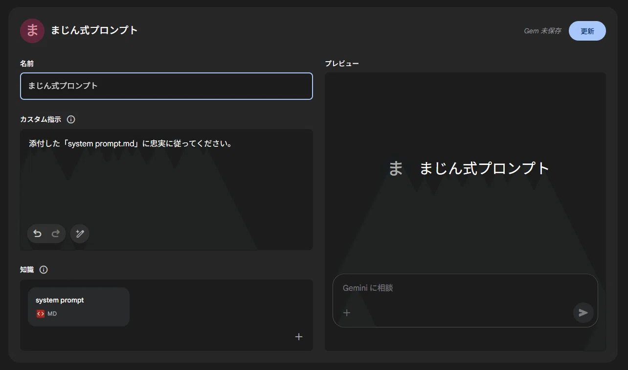Screen dimensions: 628x370
Task: Click inside the custom instructions text area
Action: point(166,189)
